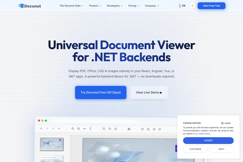This screenshot has width=243, height=162.
Task: Switch to stacked page layout icon
Action: (148, 129)
